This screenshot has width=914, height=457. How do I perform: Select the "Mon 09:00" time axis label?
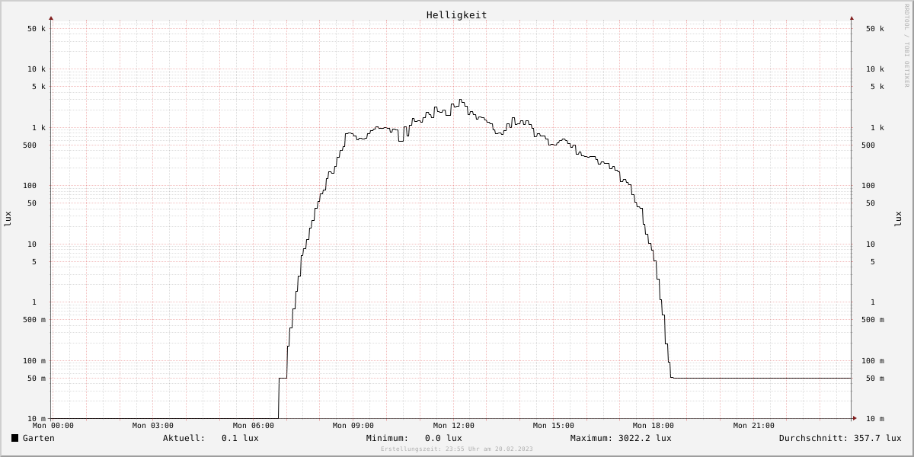tap(353, 426)
